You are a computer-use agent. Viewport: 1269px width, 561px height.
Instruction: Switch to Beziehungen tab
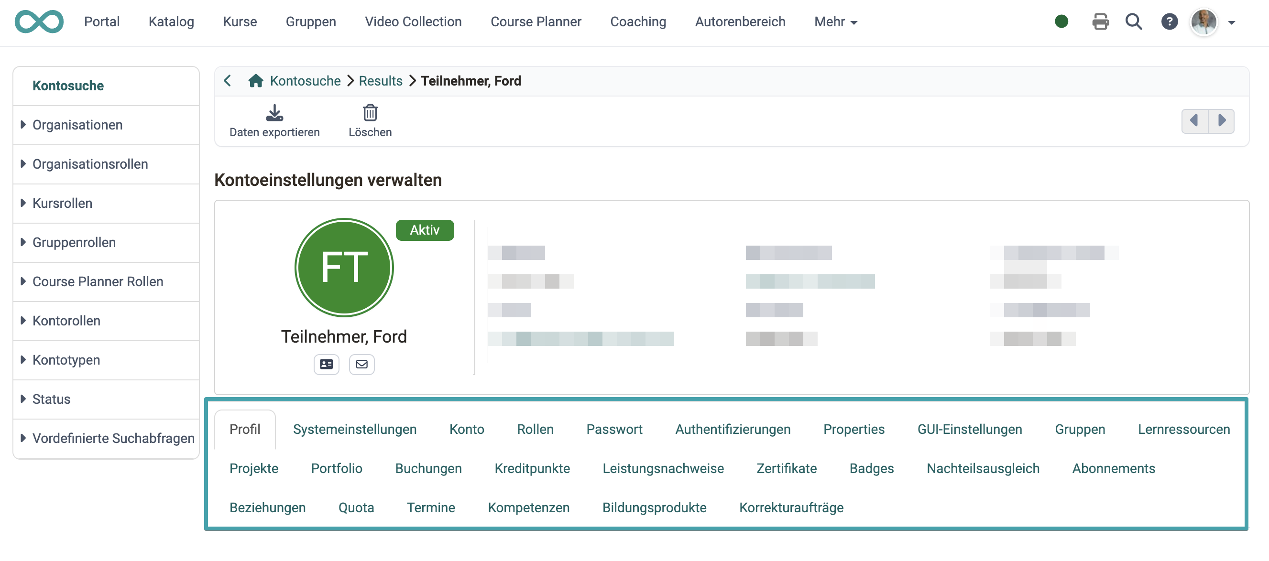267,508
